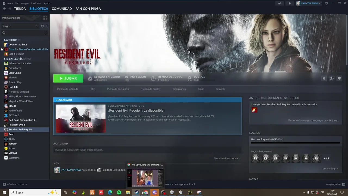Add Resident Evil Requiem to favorites heart
This screenshot has height=196, width=348.
[x=339, y=78]
